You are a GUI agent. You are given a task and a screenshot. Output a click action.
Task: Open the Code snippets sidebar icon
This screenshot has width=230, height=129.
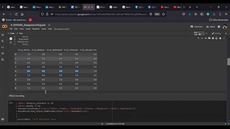3,47
